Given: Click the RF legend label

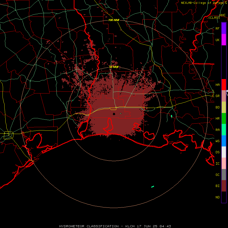Looking at the screenshot, I should tap(217, 28).
